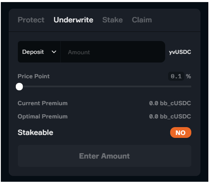This screenshot has height=183, width=210.
Task: Click the Optimal Premium label
Action: click(43, 116)
